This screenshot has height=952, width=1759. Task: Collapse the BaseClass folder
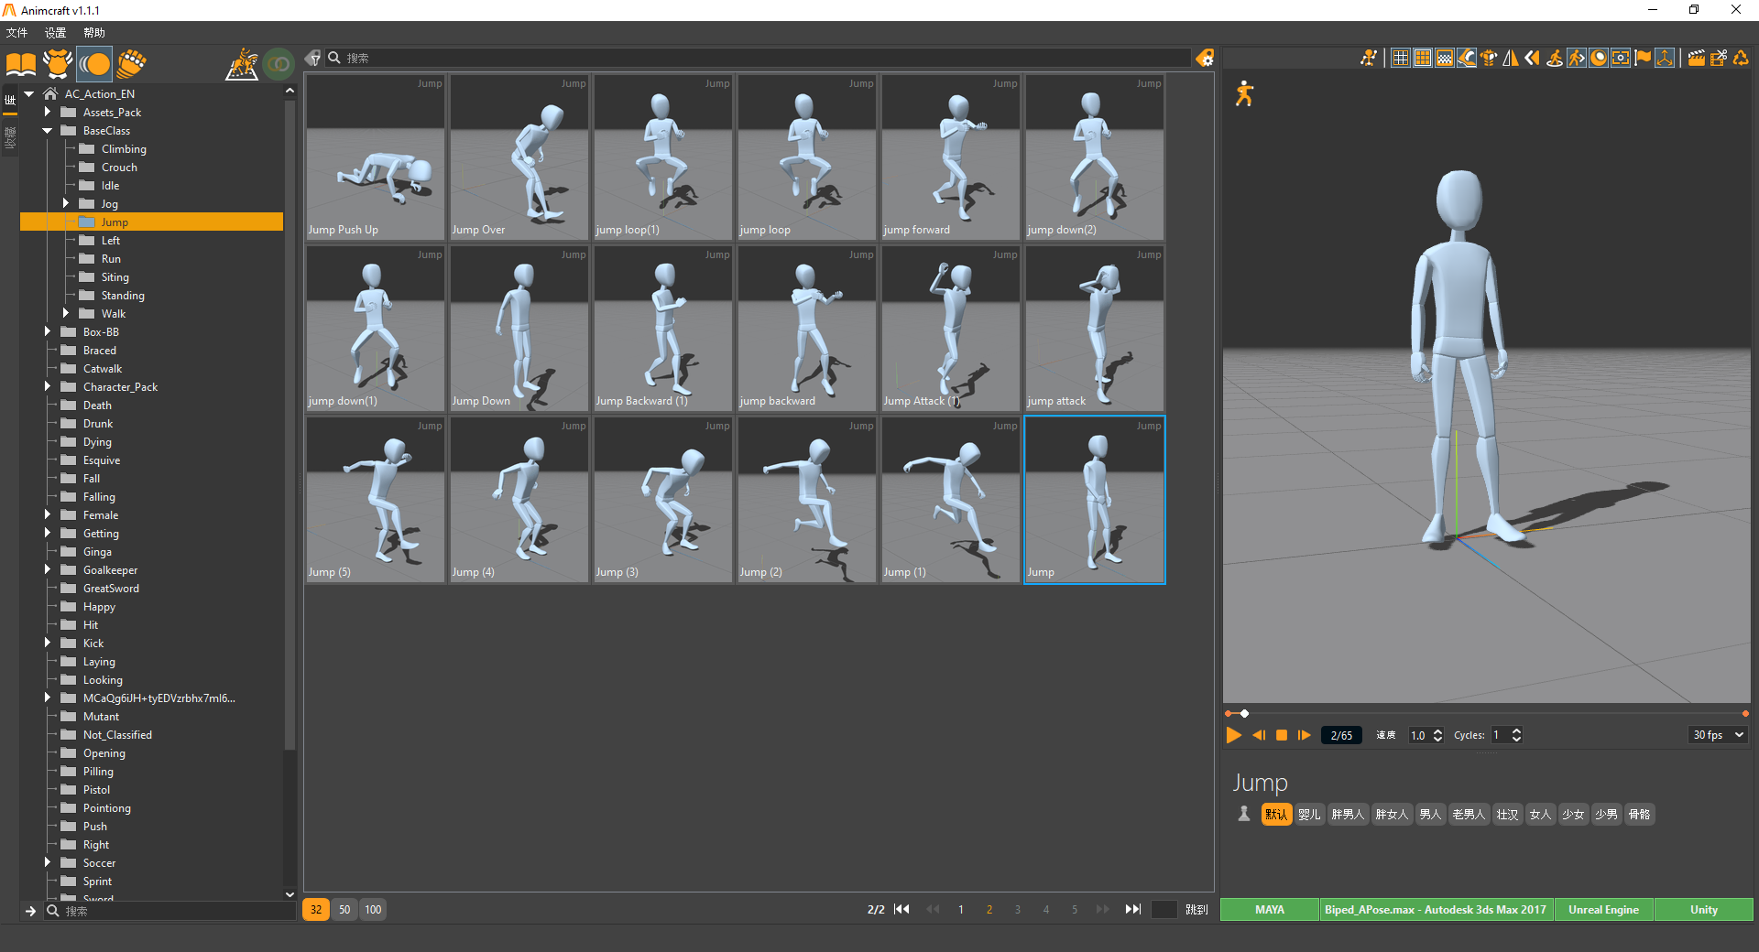click(x=48, y=130)
